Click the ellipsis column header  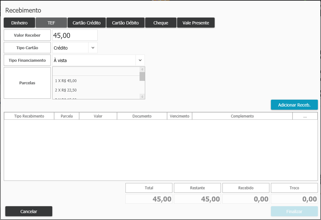pyautogui.click(x=305, y=116)
